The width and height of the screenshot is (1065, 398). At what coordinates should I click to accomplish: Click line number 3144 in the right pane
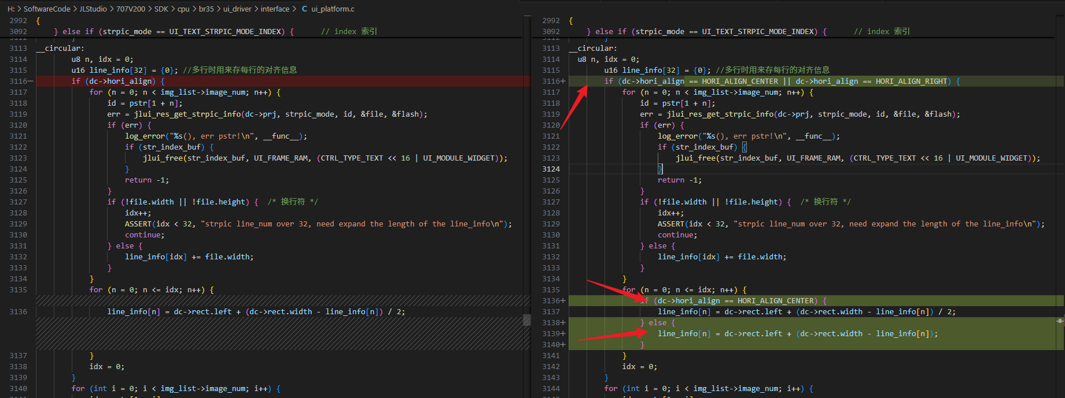pos(551,389)
